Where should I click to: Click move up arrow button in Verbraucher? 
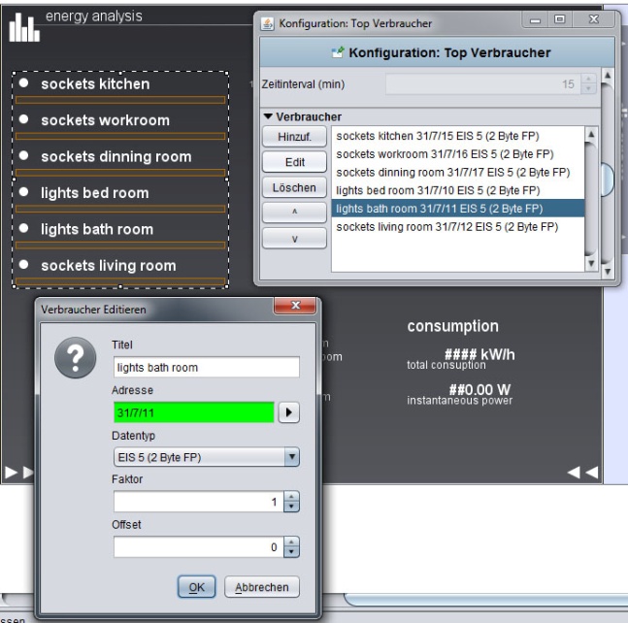(294, 213)
